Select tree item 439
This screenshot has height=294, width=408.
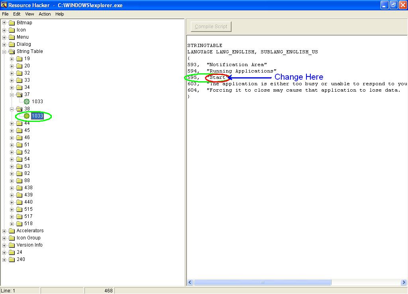pos(28,195)
